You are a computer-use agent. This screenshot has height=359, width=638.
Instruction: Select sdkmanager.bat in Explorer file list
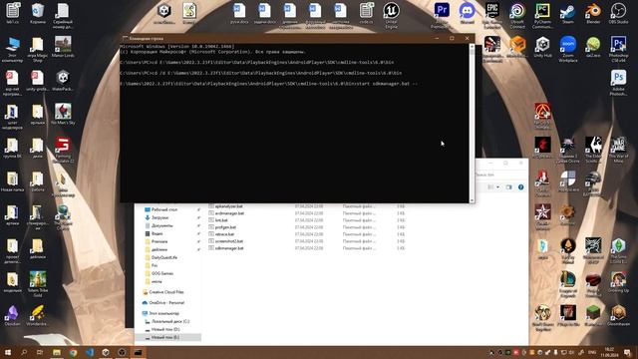pos(229,248)
